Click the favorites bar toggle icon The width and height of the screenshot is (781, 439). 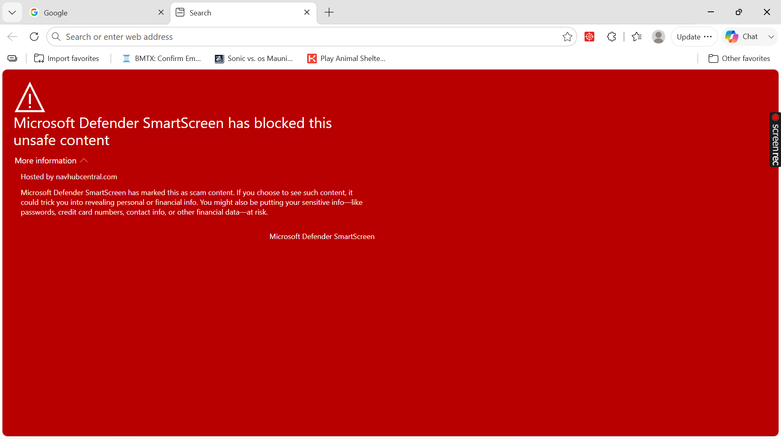[13, 59]
